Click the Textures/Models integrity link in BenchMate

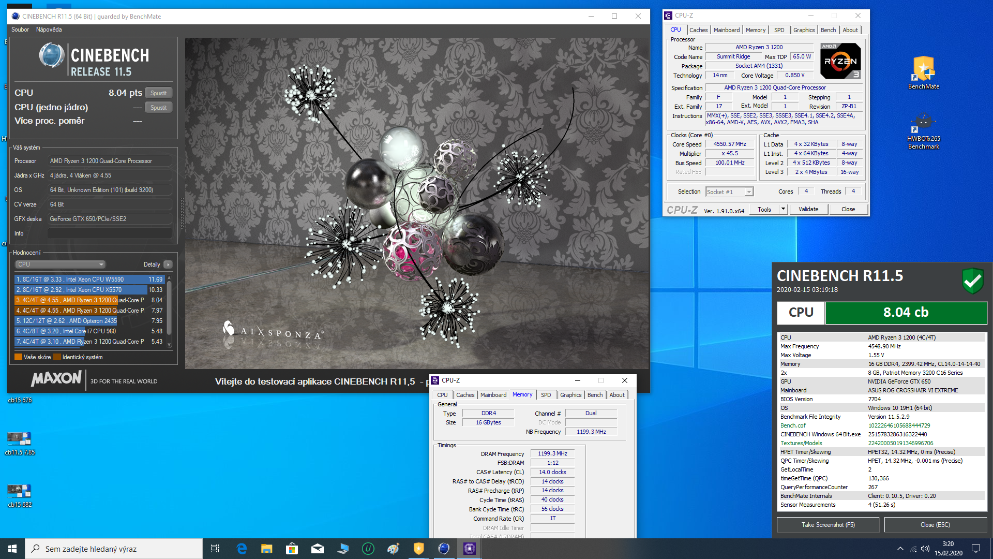coord(801,443)
